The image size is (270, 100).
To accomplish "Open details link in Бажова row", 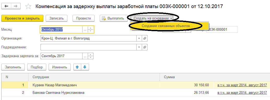I will click(x=242, y=93).
